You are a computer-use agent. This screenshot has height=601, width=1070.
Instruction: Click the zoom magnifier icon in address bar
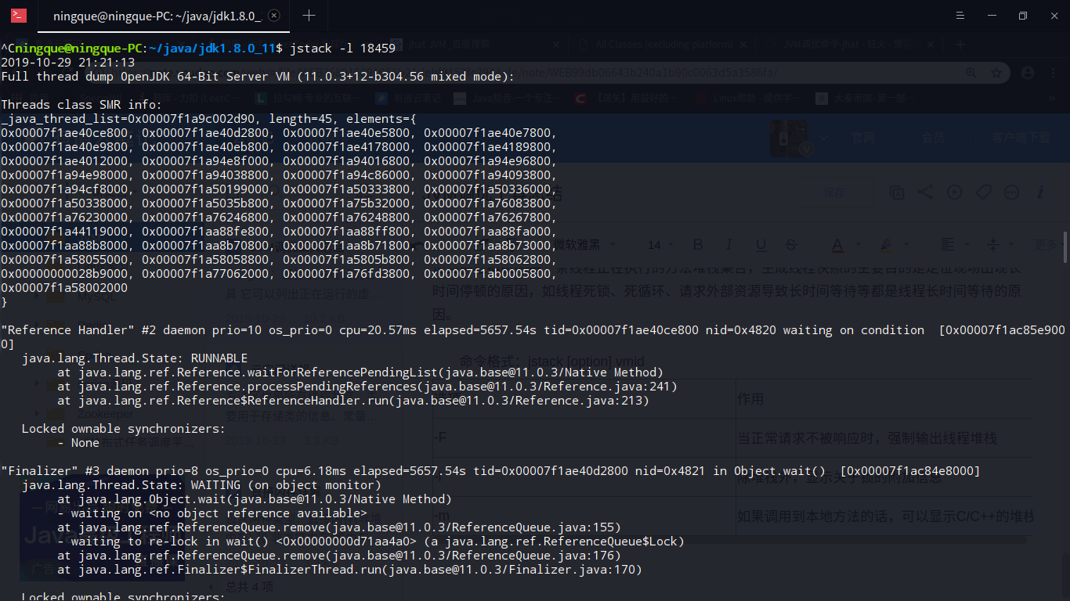click(971, 72)
